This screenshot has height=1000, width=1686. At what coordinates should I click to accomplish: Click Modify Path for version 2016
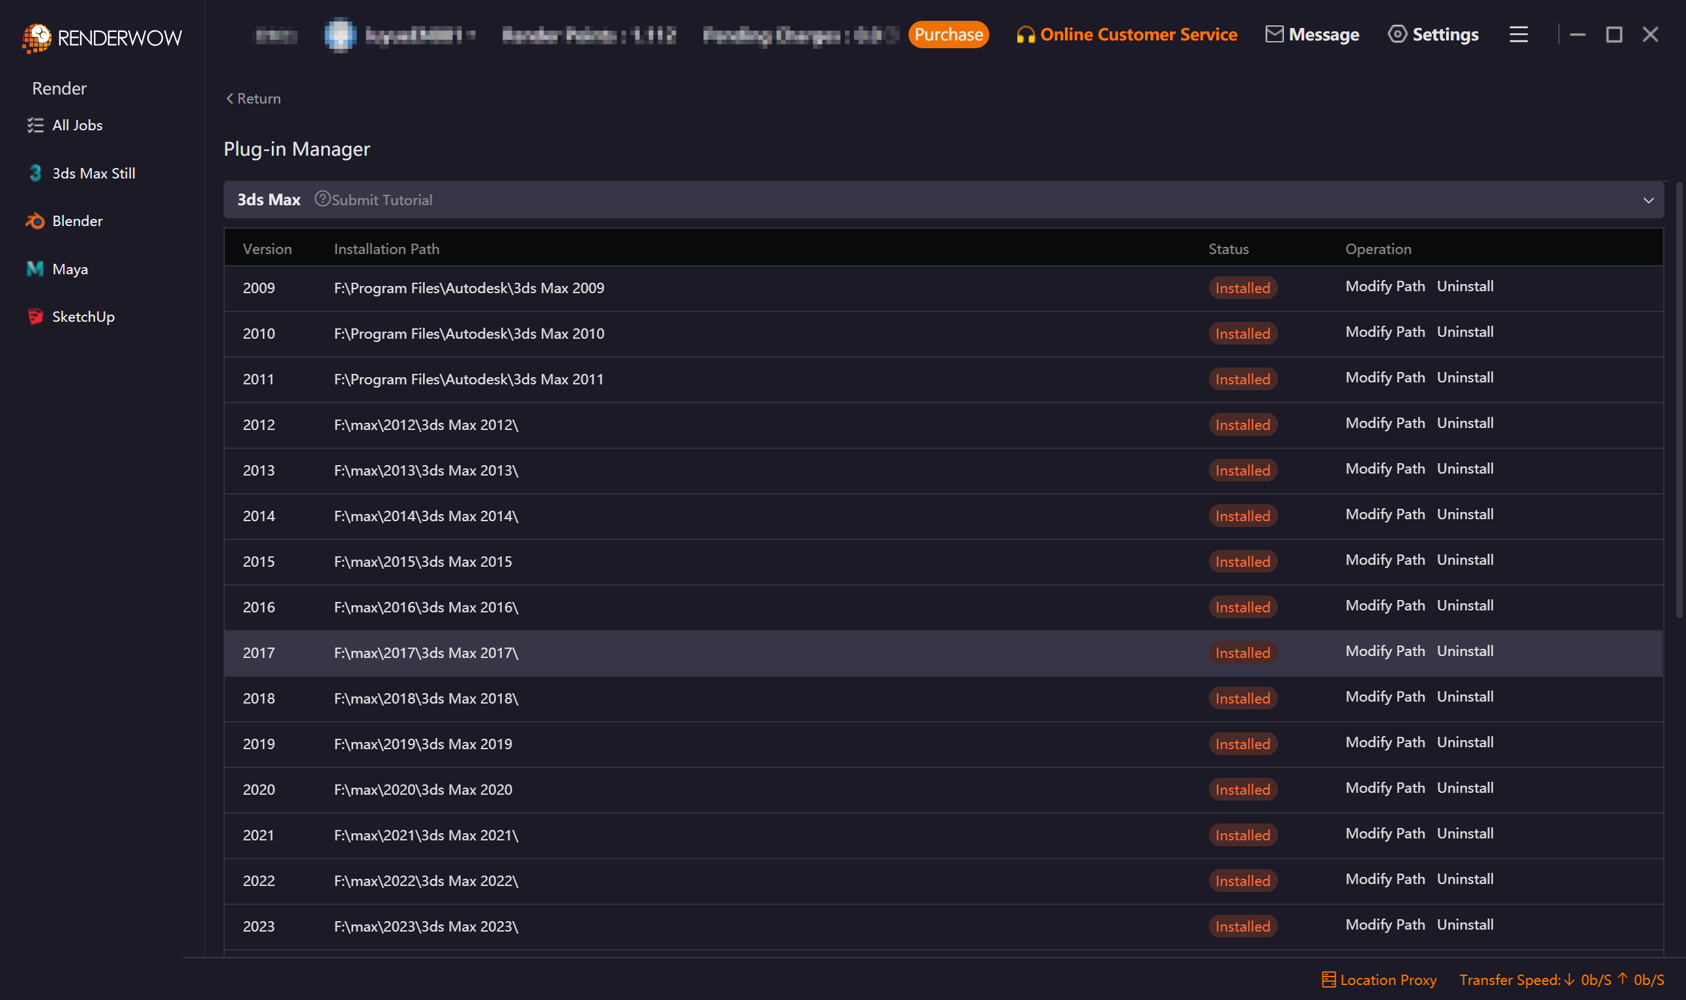point(1385,606)
